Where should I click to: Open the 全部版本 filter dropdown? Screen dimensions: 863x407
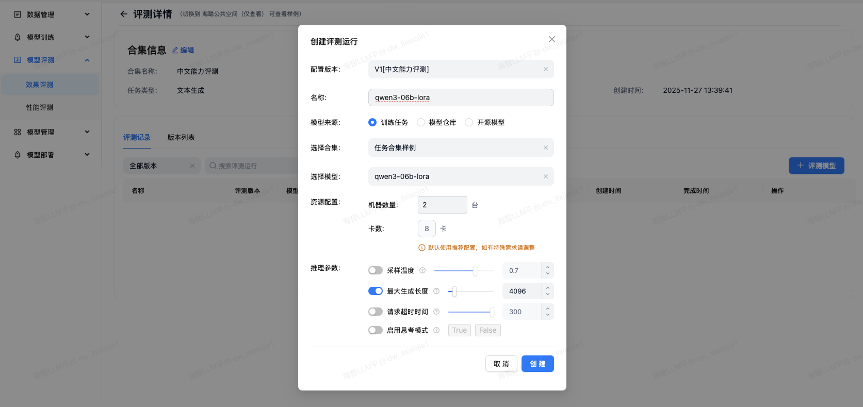click(x=161, y=166)
